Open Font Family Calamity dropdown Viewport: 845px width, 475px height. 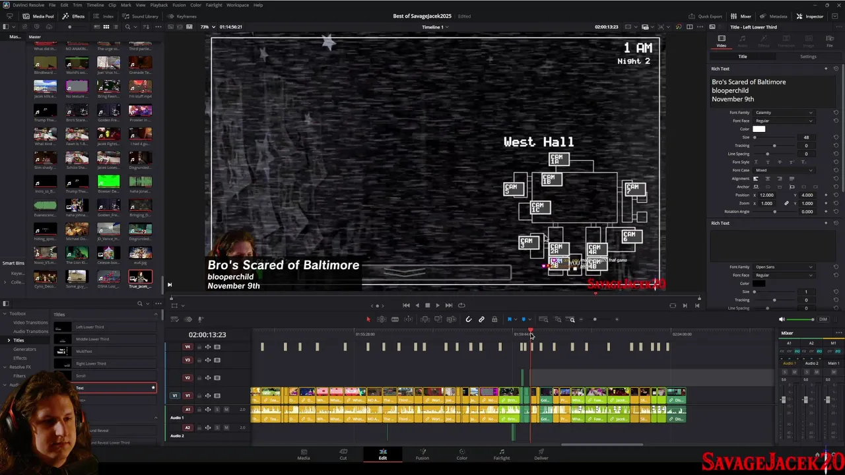tap(784, 113)
